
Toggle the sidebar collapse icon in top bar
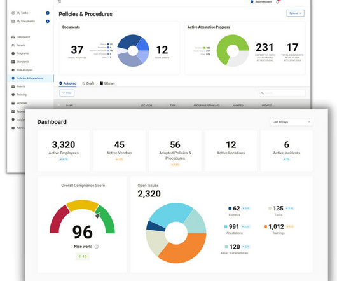point(60,1)
